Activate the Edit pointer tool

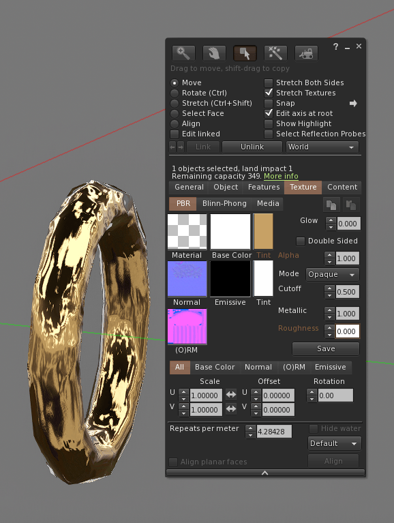[245, 53]
